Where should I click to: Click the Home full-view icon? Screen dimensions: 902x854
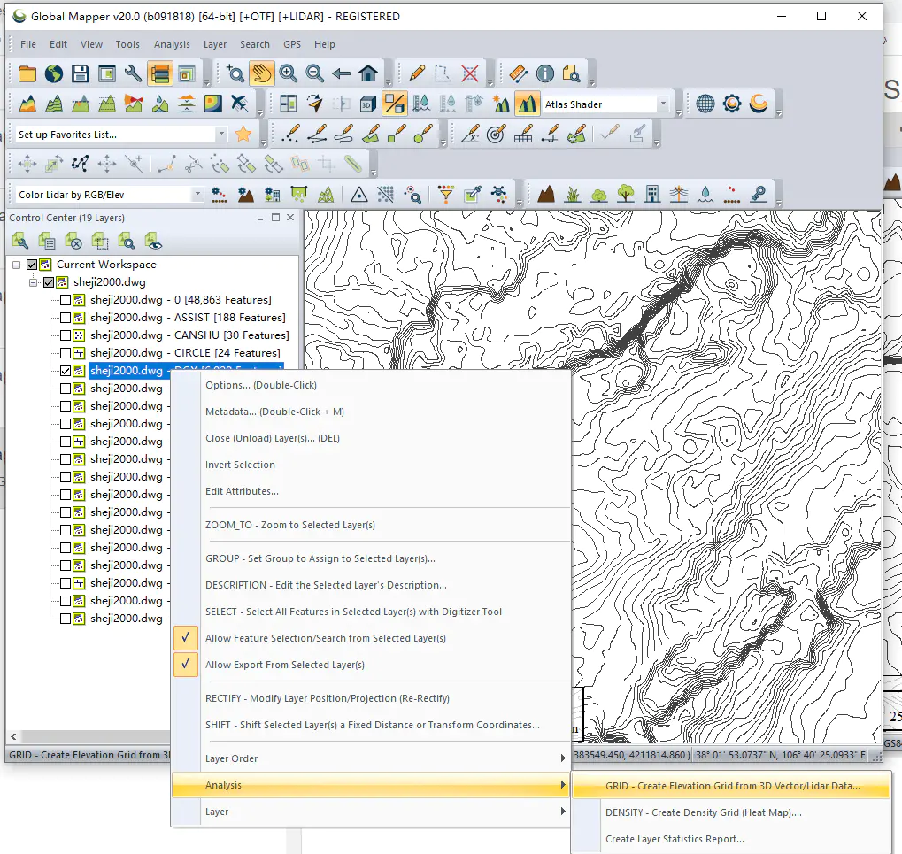click(x=368, y=73)
